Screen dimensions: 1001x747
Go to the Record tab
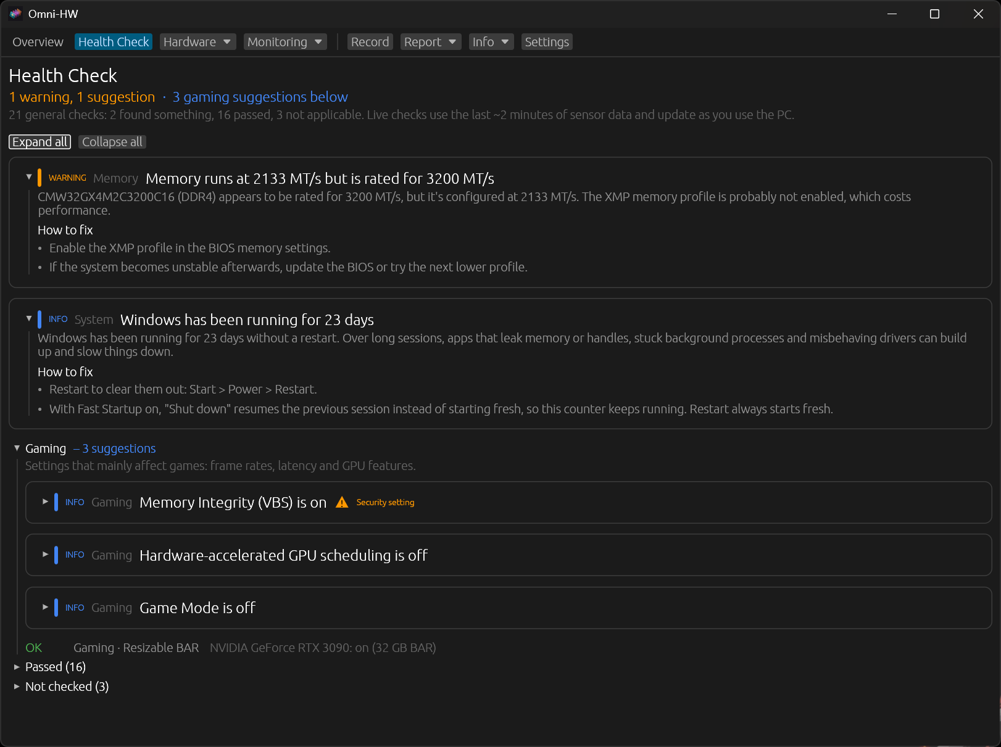[x=370, y=42]
